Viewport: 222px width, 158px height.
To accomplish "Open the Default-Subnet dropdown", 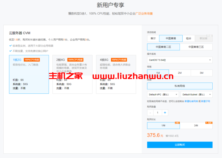I will coord(197,95).
